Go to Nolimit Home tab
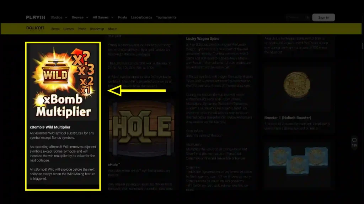This screenshot has height=204, width=364. pos(55,29)
